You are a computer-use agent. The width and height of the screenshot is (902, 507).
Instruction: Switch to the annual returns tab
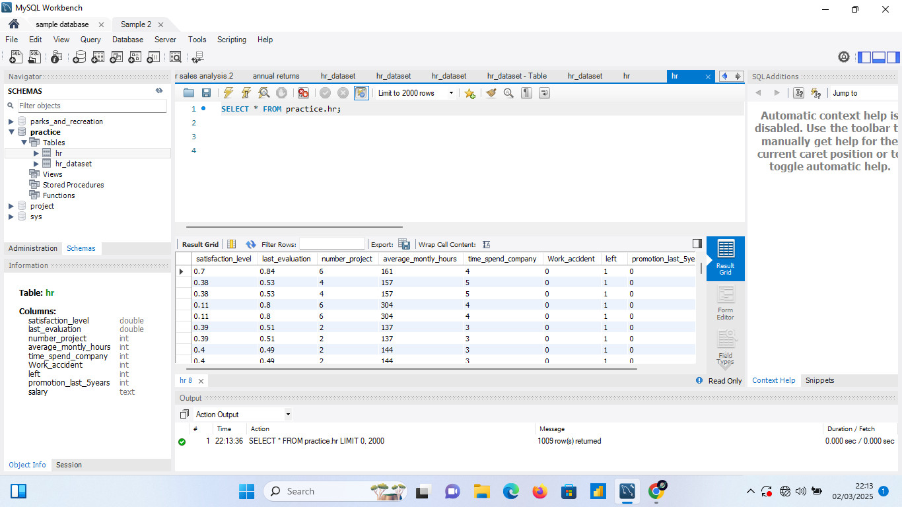tap(276, 76)
